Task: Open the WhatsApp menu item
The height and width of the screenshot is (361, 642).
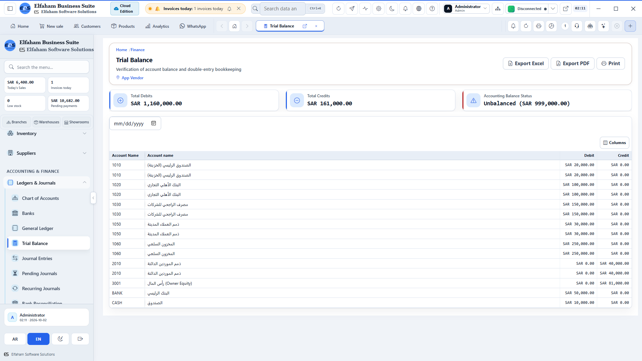Action: (193, 26)
